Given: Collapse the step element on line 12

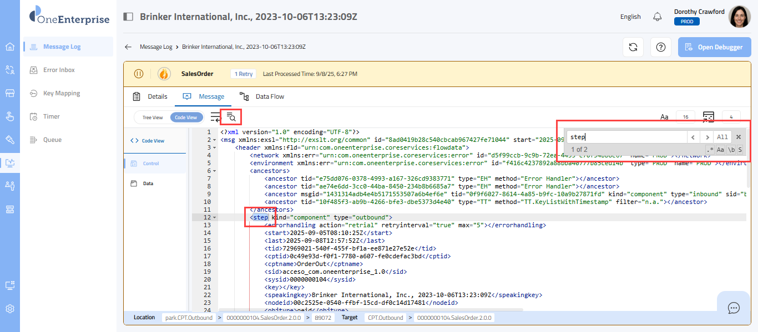Looking at the screenshot, I should click(x=215, y=218).
